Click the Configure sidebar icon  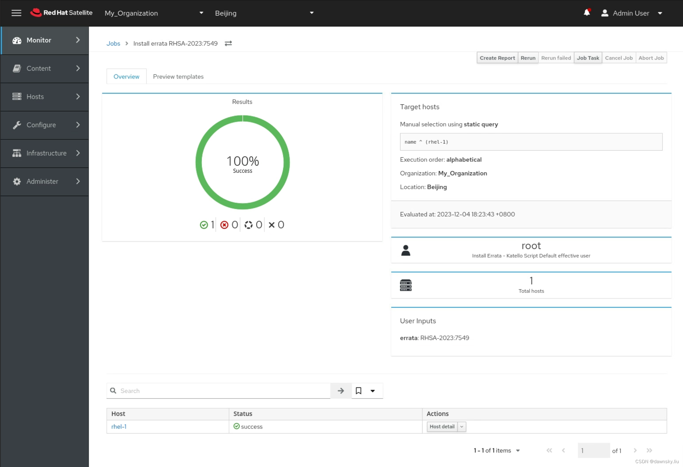[16, 124]
